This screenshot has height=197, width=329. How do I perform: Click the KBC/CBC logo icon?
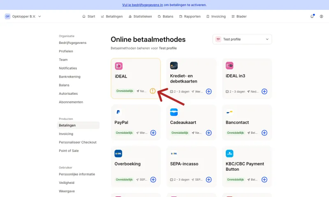[x=229, y=153]
